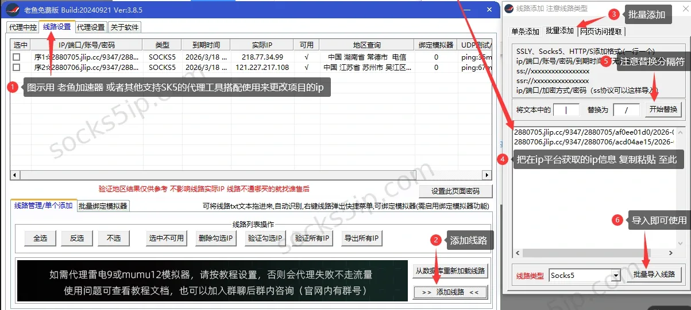The height and width of the screenshot is (310, 691).
Task: Click the 选中 column header
Action: coord(21,45)
